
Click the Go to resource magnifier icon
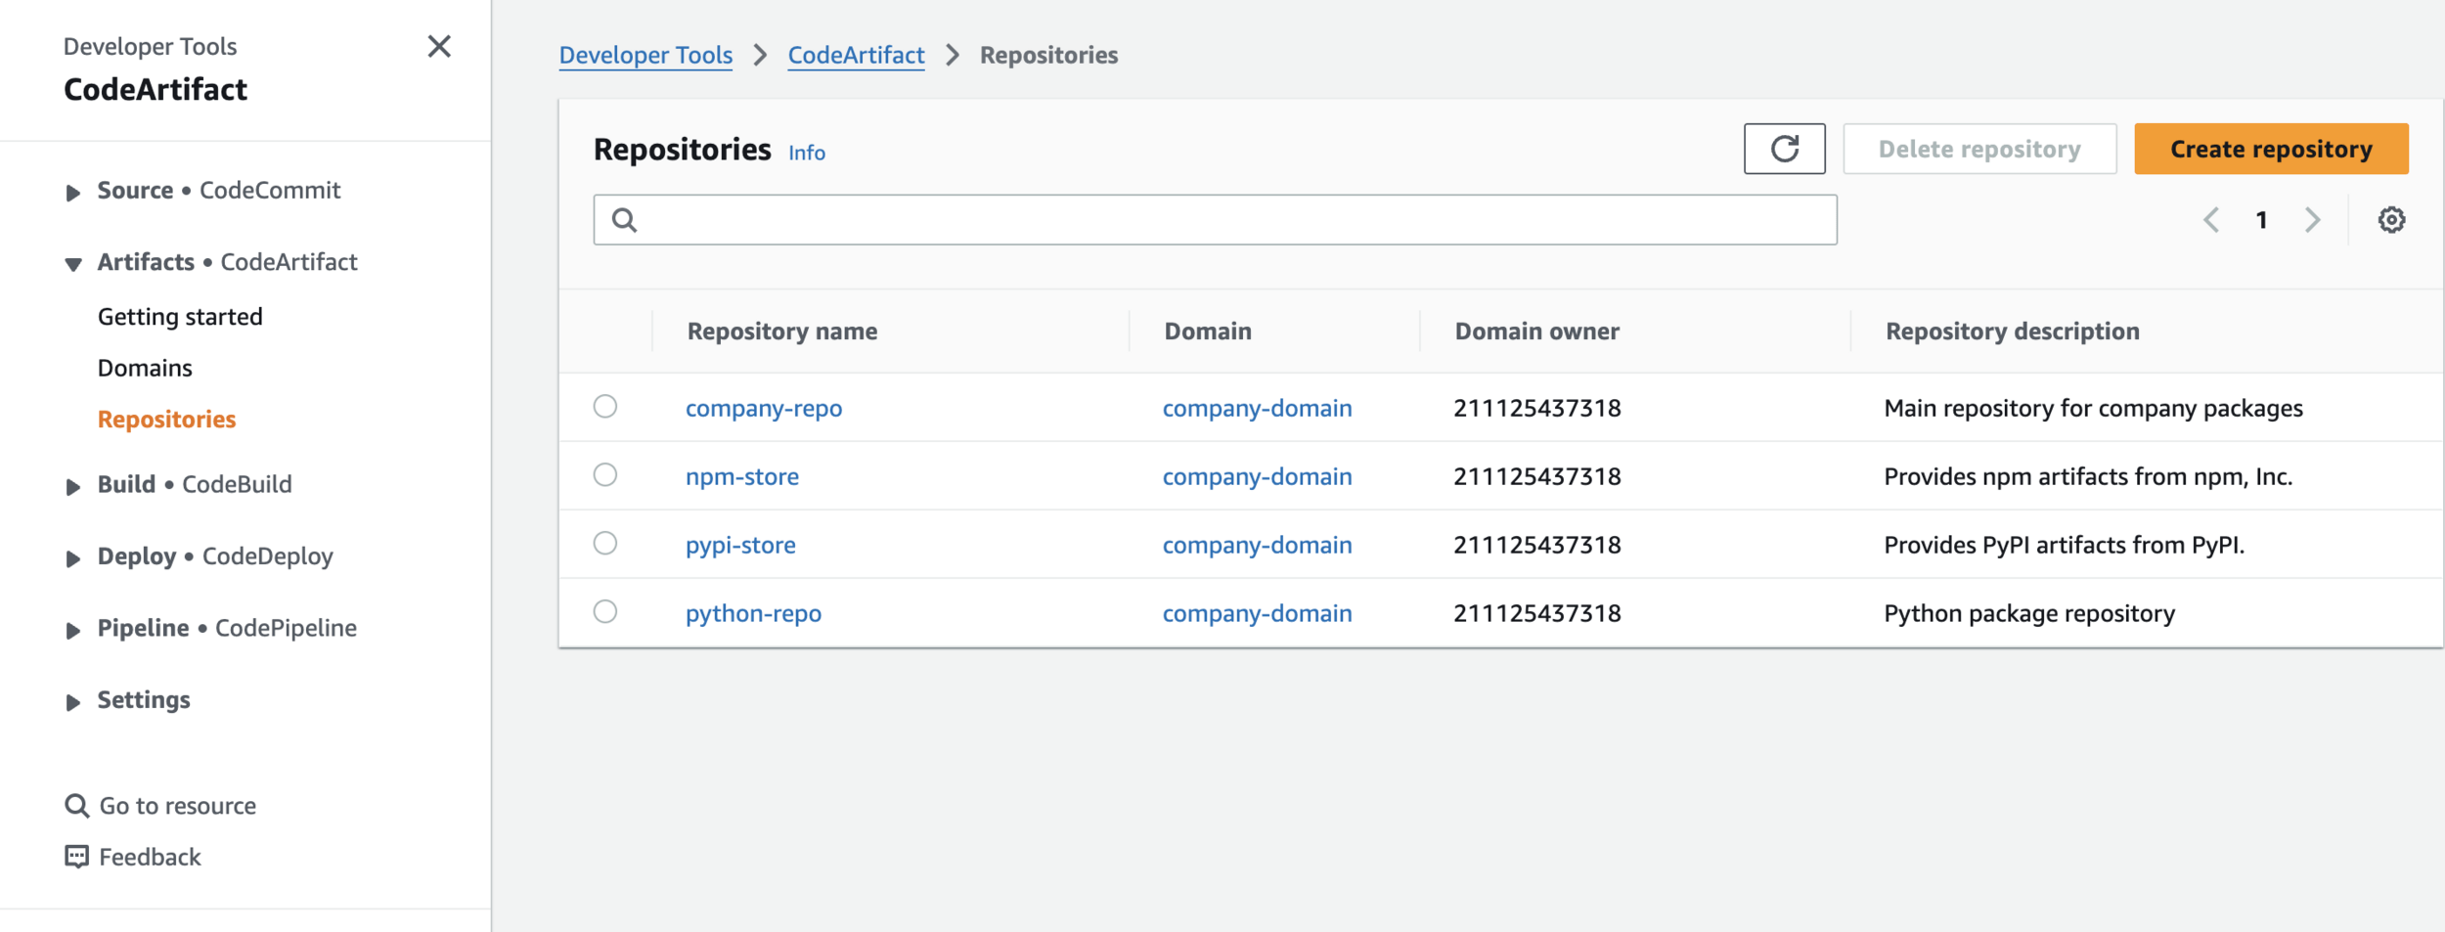coord(76,806)
